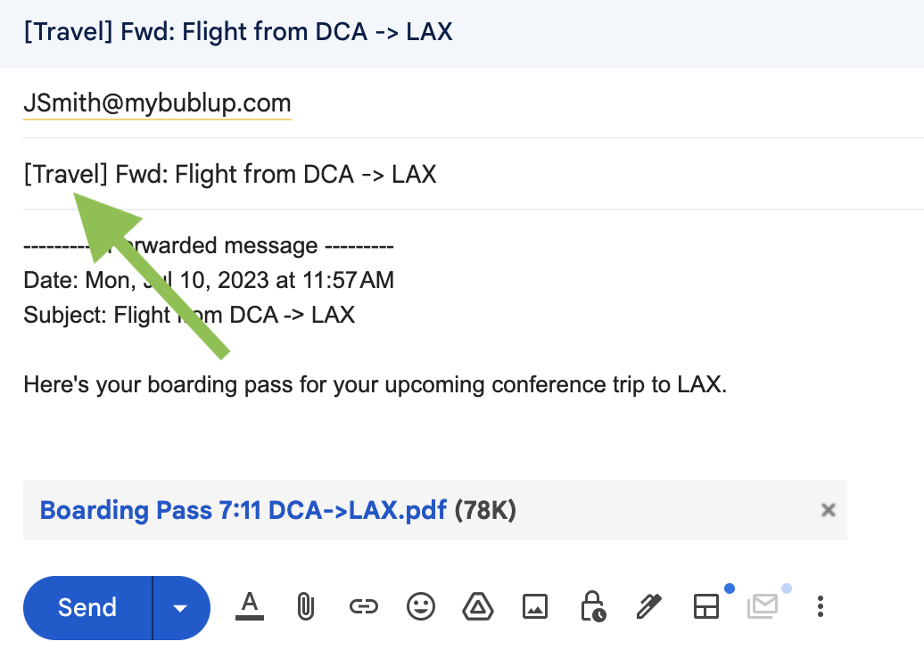Toggle confidential mode lock-clock icon
The image size is (924, 658).
[592, 607]
